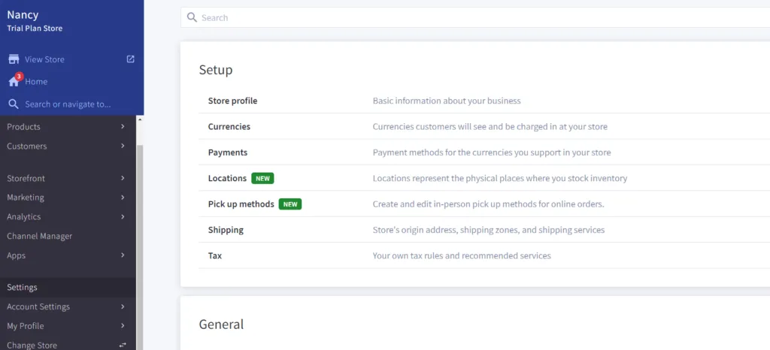Screen dimensions: 770x350
Task: Click the magnifier icon in top search bar
Action: [192, 17]
